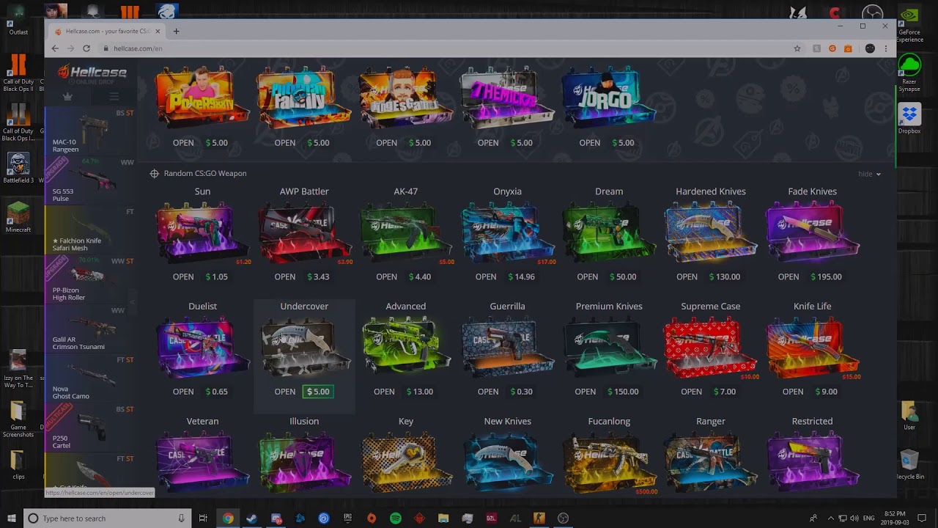Click the New Knives case title

pos(507,422)
